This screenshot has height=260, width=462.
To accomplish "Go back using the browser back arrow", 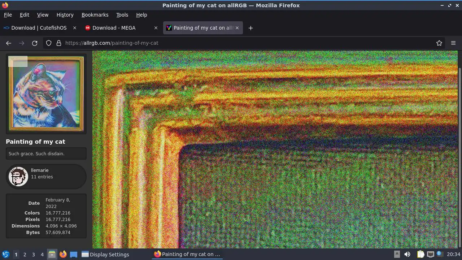I will pos(9,43).
